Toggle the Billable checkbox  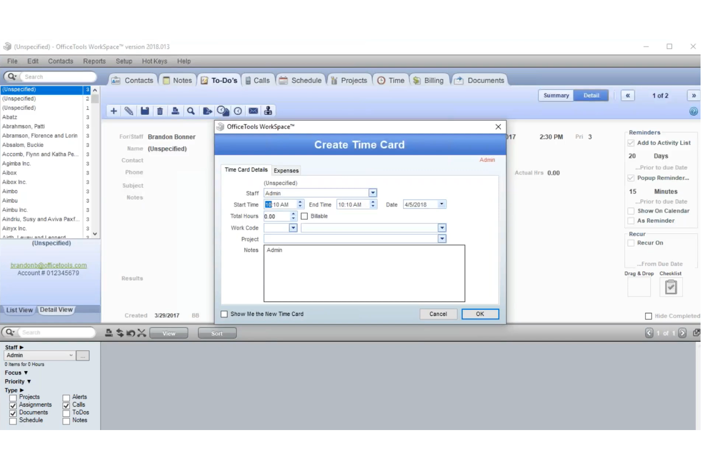[305, 216]
